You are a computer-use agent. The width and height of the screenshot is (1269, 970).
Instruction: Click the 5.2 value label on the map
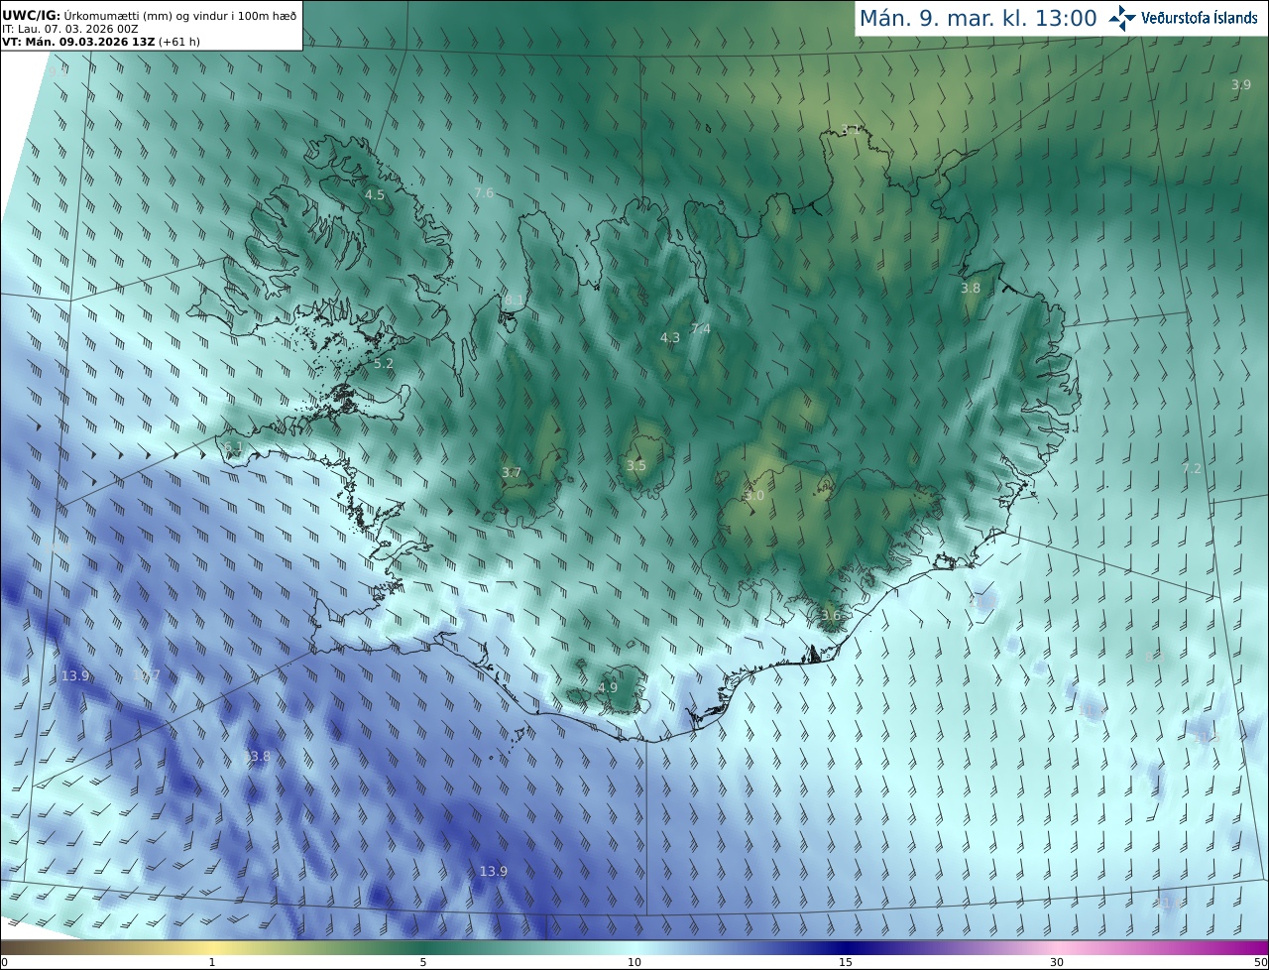click(x=384, y=364)
